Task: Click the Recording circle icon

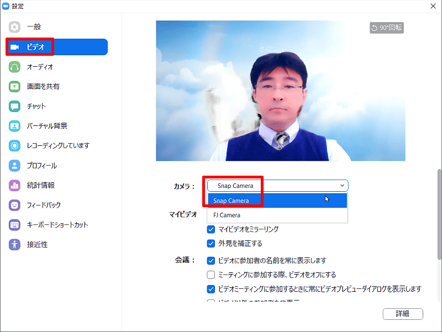Action: click(x=14, y=146)
